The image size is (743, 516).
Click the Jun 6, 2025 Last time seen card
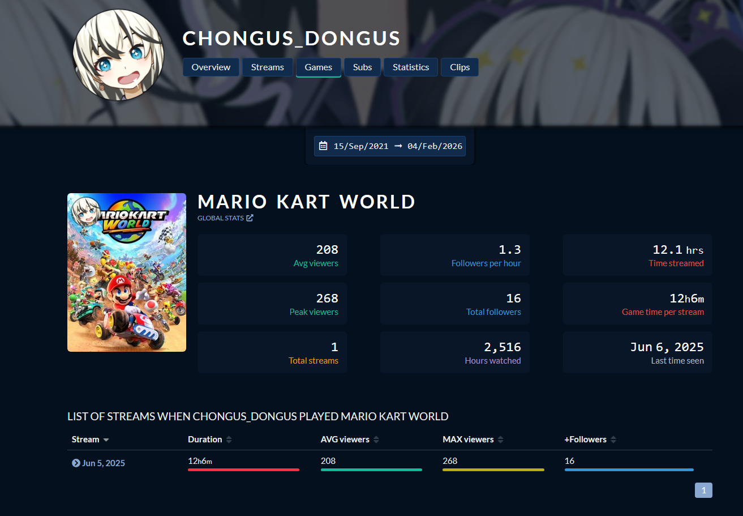[638, 352]
